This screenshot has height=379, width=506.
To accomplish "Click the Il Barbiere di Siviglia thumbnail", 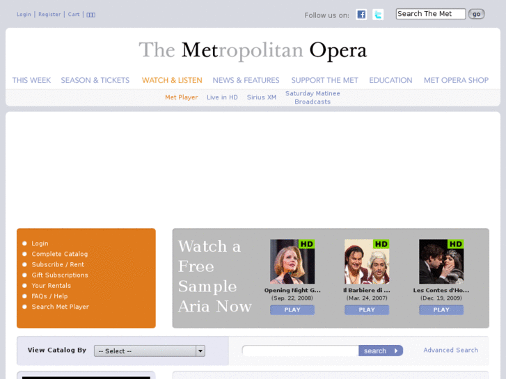I will 367,261.
